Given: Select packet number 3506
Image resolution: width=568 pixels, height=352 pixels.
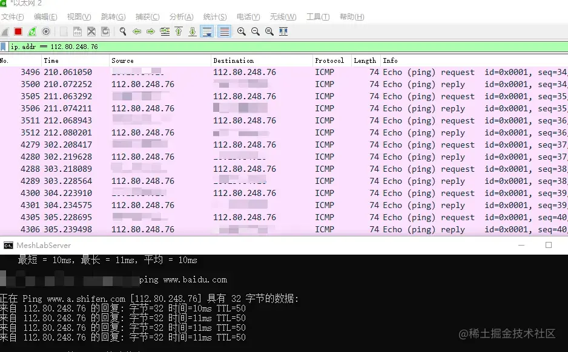Looking at the screenshot, I should click(284, 108).
